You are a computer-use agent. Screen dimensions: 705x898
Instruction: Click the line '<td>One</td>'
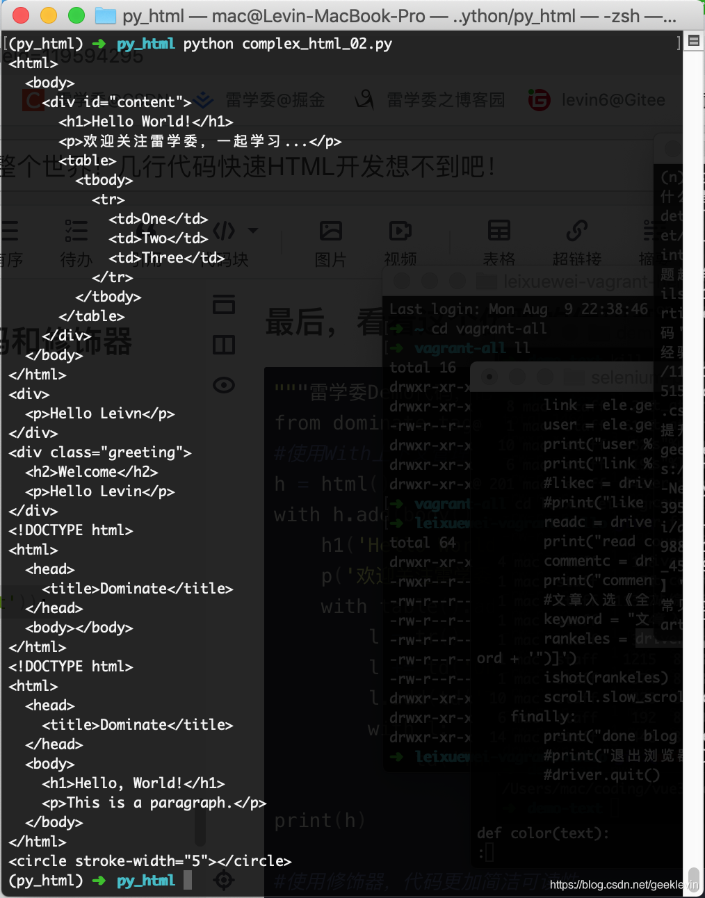(x=159, y=219)
